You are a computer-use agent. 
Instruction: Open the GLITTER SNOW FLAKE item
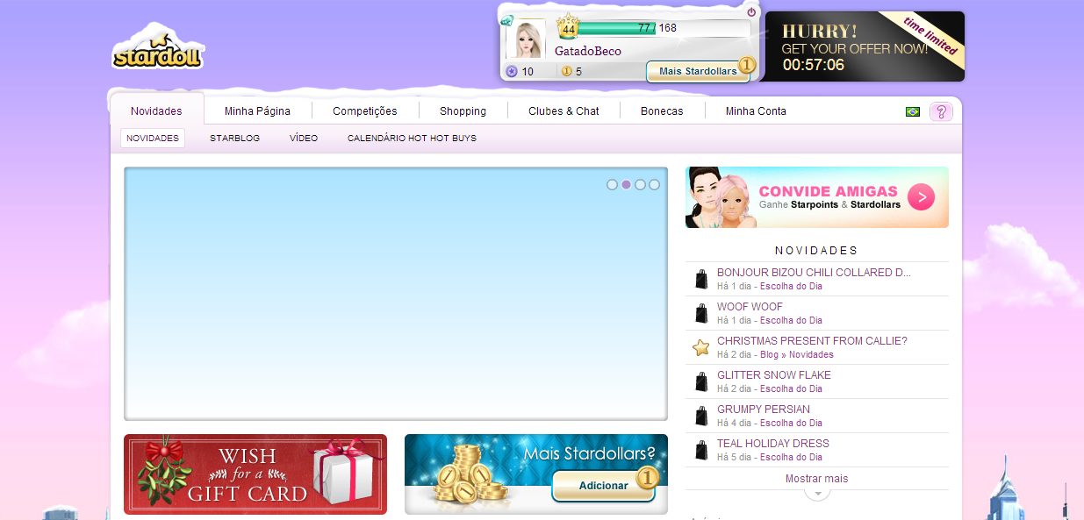click(774, 375)
